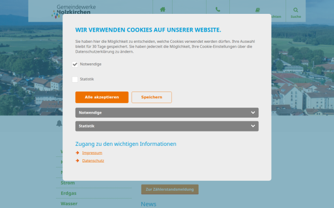Screen dimensions: 334x208
Task: Select Wasser in the sidebar menu
Action: click(x=69, y=204)
